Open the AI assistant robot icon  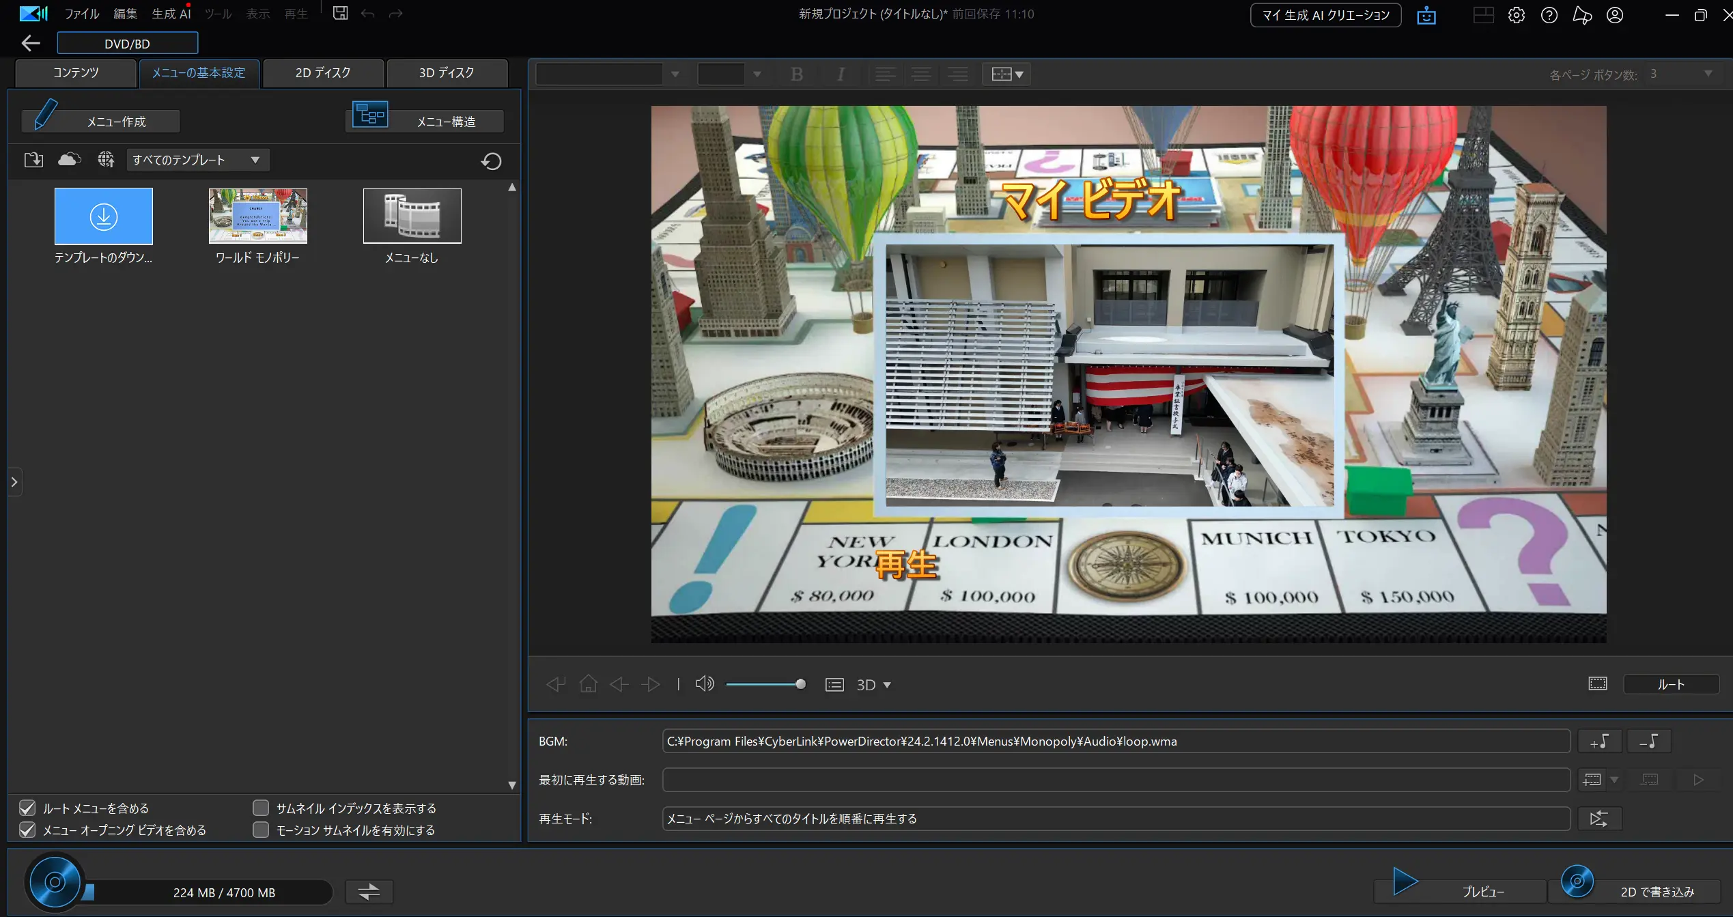1426,15
